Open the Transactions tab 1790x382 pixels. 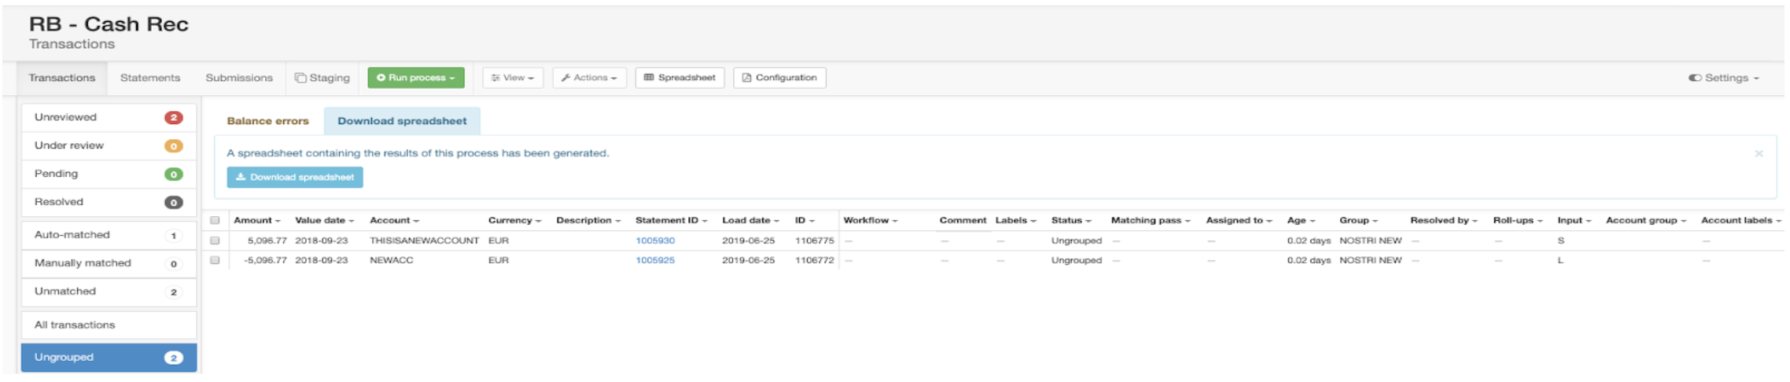click(x=61, y=78)
